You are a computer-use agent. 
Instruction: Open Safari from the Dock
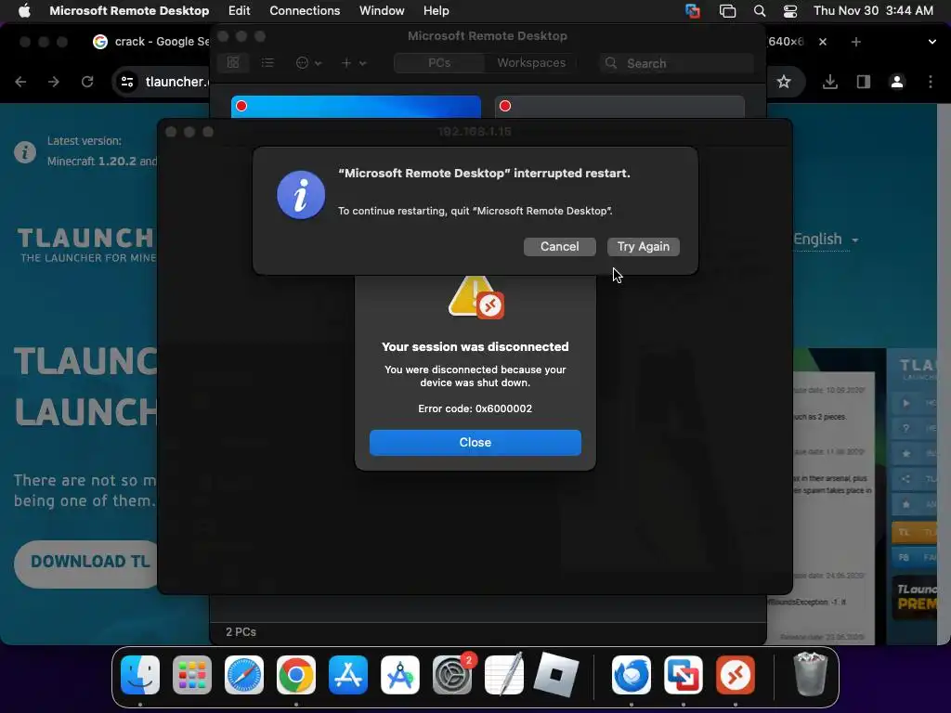[244, 675]
